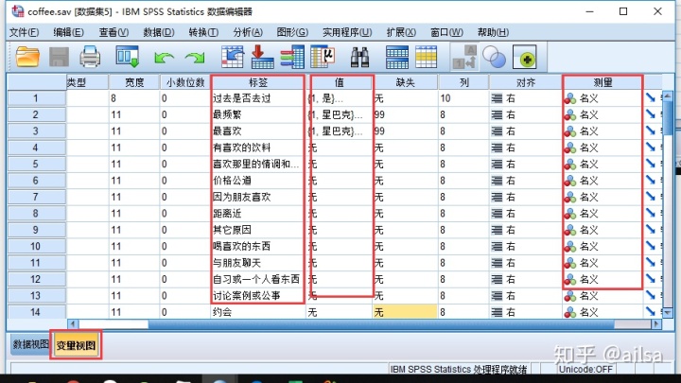Image resolution: width=681 pixels, height=383 pixels.
Task: Recall recently used dialogs icon
Action: 128,57
